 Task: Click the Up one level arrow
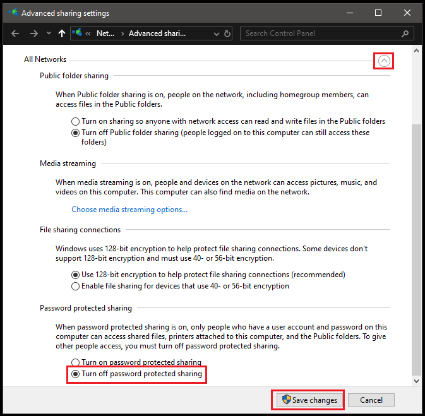(x=61, y=33)
